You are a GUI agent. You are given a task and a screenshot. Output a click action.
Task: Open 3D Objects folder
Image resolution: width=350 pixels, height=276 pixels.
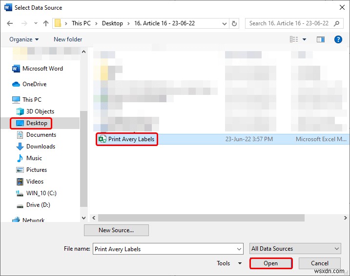pos(40,111)
